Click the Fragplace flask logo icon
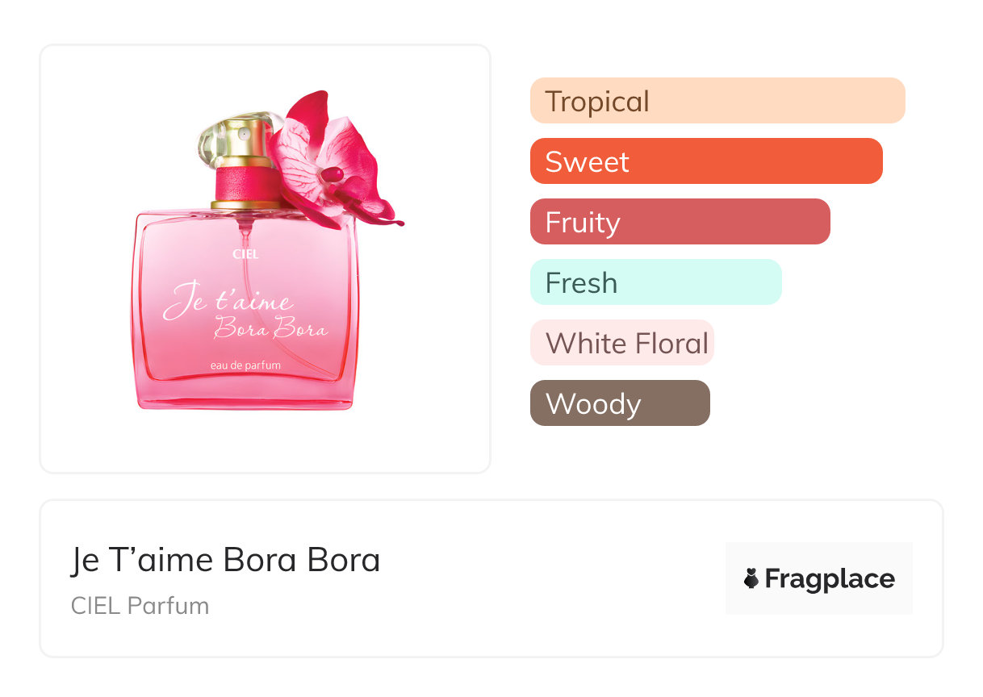 pyautogui.click(x=751, y=578)
